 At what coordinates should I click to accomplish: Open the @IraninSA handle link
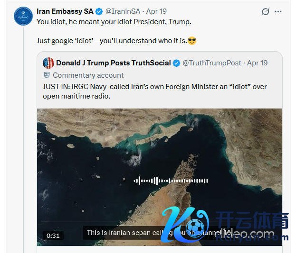[124, 11]
